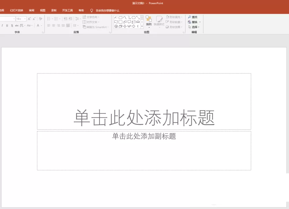The height and width of the screenshot is (209, 289).
Task: Toggle italic formatting
Action: pyautogui.click(x=2, y=25)
